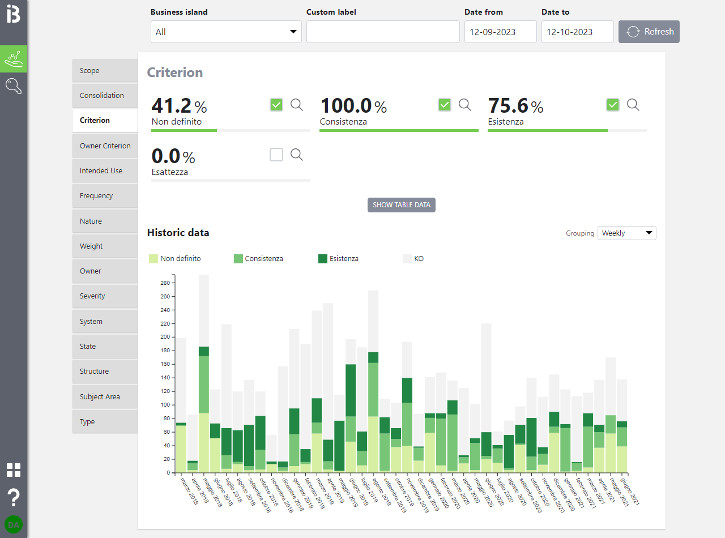
Task: Select the Subject Area tab
Action: point(105,396)
